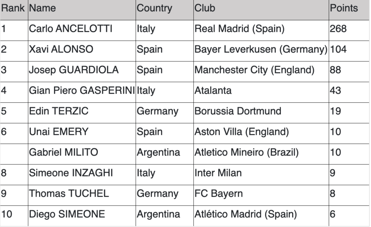Select the Name column header
371x227 pixels.
tap(82, 10)
